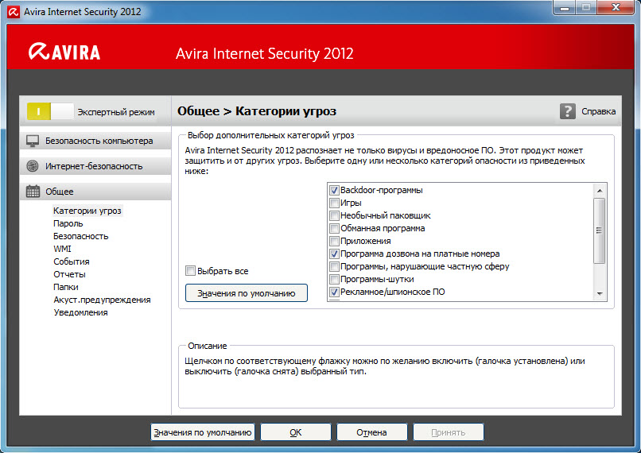Open the Папки settings page

click(x=66, y=287)
